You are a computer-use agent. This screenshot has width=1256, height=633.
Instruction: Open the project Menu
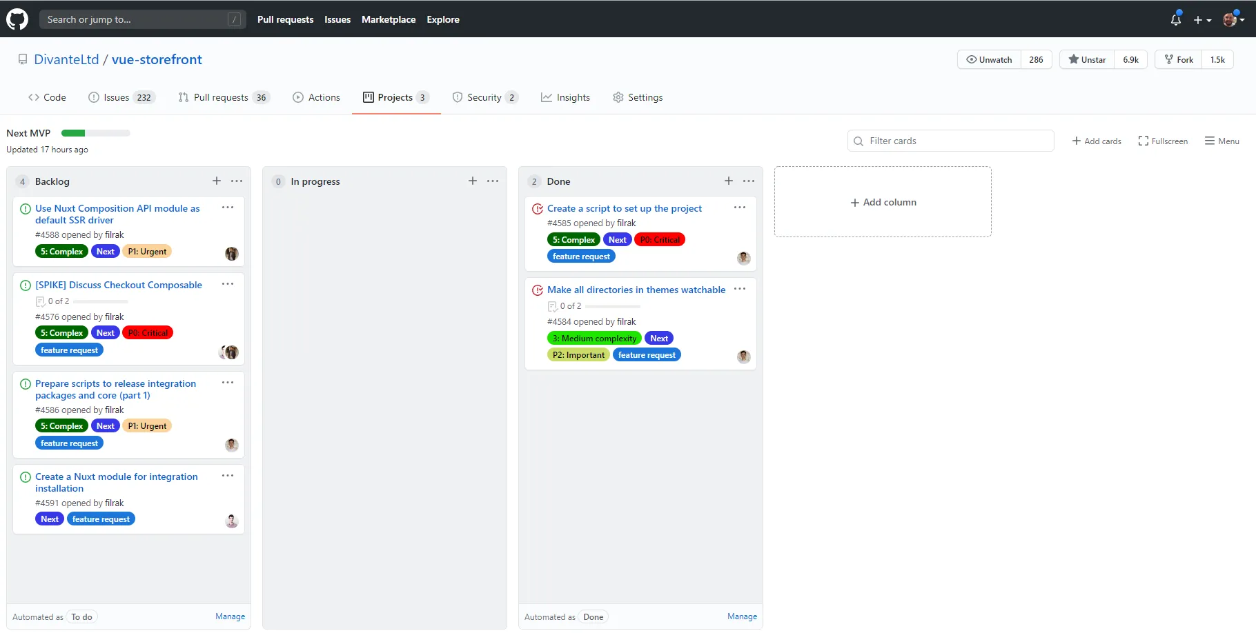1222,141
